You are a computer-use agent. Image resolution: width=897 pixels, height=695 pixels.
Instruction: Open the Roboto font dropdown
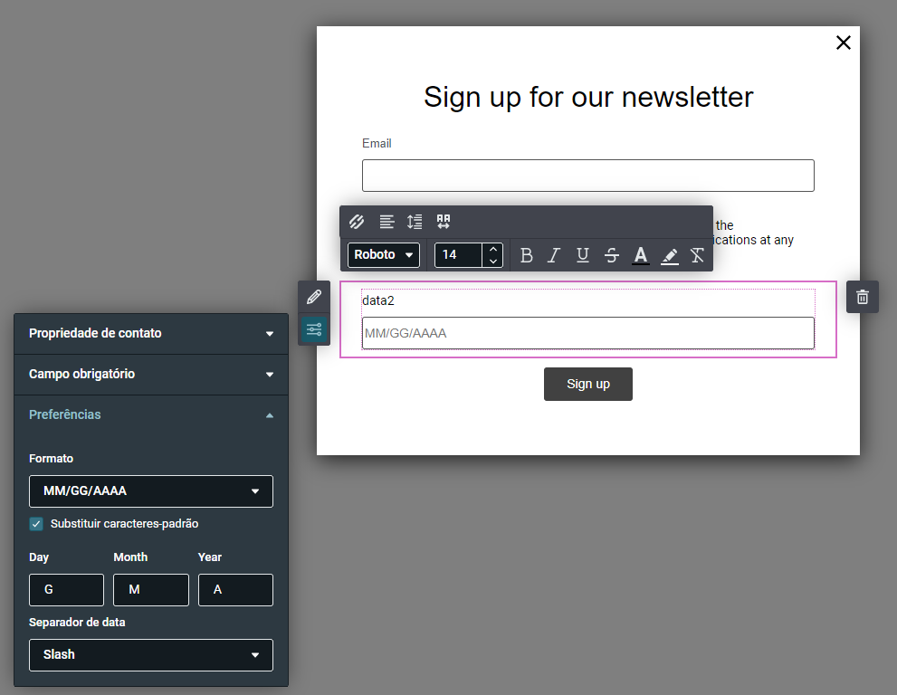tap(383, 255)
